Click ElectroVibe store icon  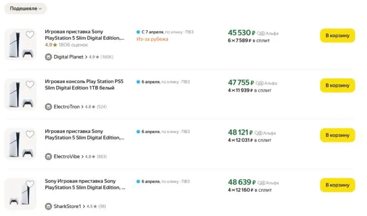click(49, 156)
